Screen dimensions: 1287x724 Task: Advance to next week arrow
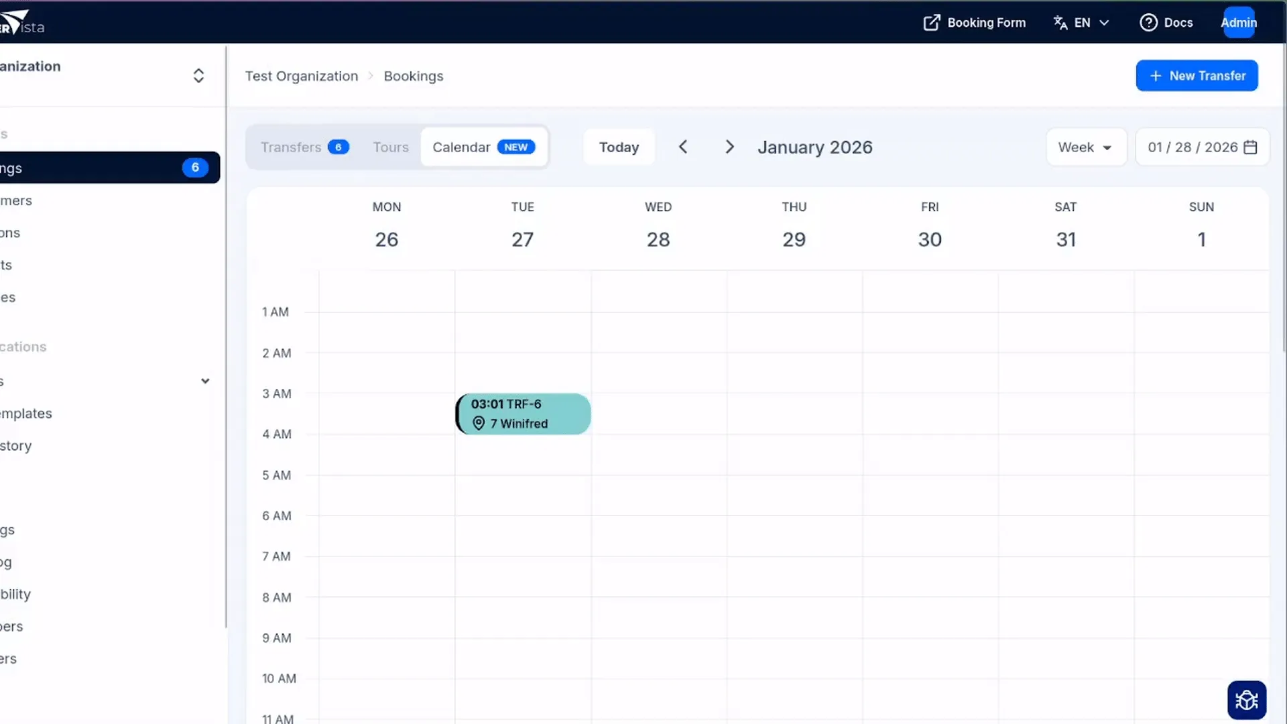coord(729,147)
